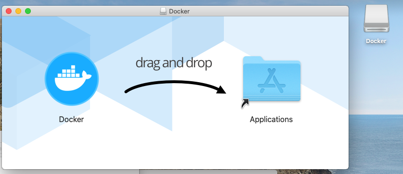The image size is (403, 174).
Task: Click the "Docker" label under desktop disk
Action: click(376, 41)
